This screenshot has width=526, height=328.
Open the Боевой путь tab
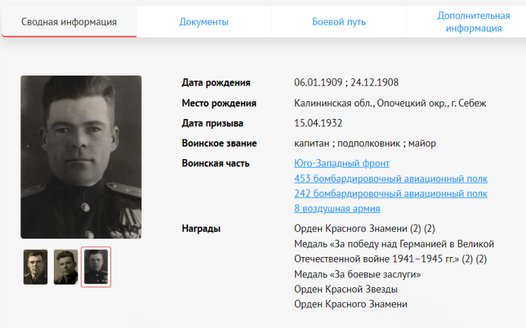[x=339, y=22]
